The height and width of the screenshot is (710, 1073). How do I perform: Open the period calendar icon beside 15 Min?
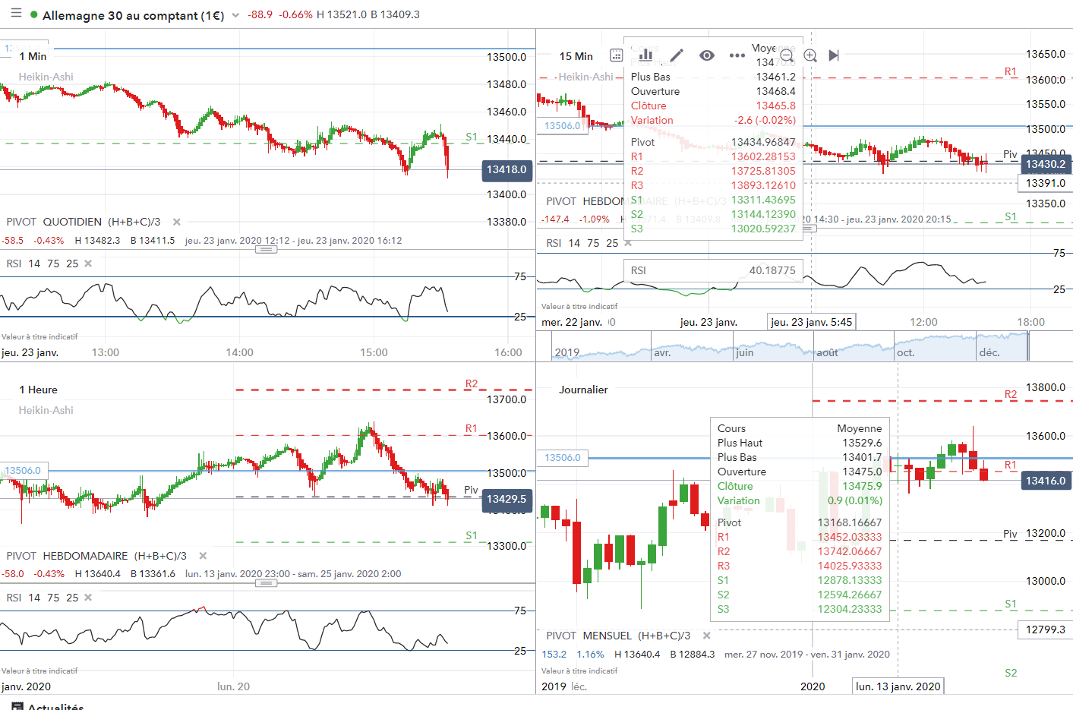617,55
